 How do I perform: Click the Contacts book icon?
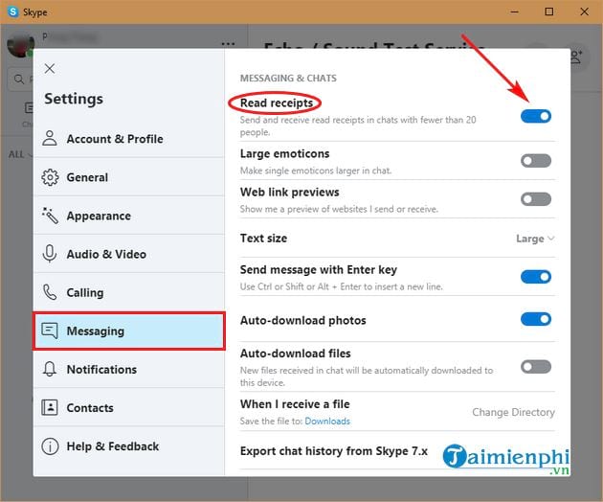[x=50, y=407]
